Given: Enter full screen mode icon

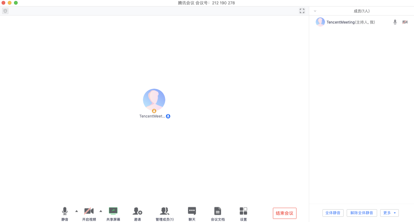Looking at the screenshot, I should pos(302,11).
